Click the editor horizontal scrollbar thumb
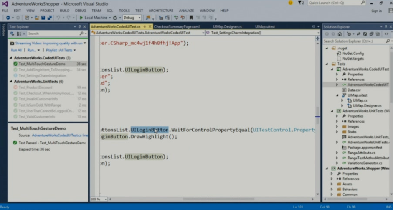Viewport: 393px width, 210px height. coord(218,199)
